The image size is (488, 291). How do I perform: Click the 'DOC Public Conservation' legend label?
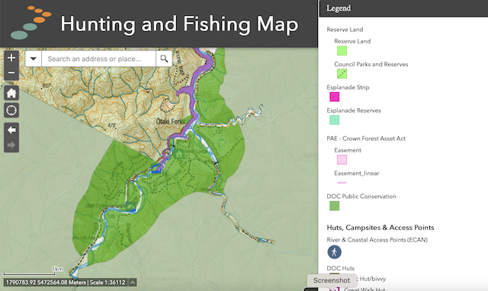click(361, 197)
